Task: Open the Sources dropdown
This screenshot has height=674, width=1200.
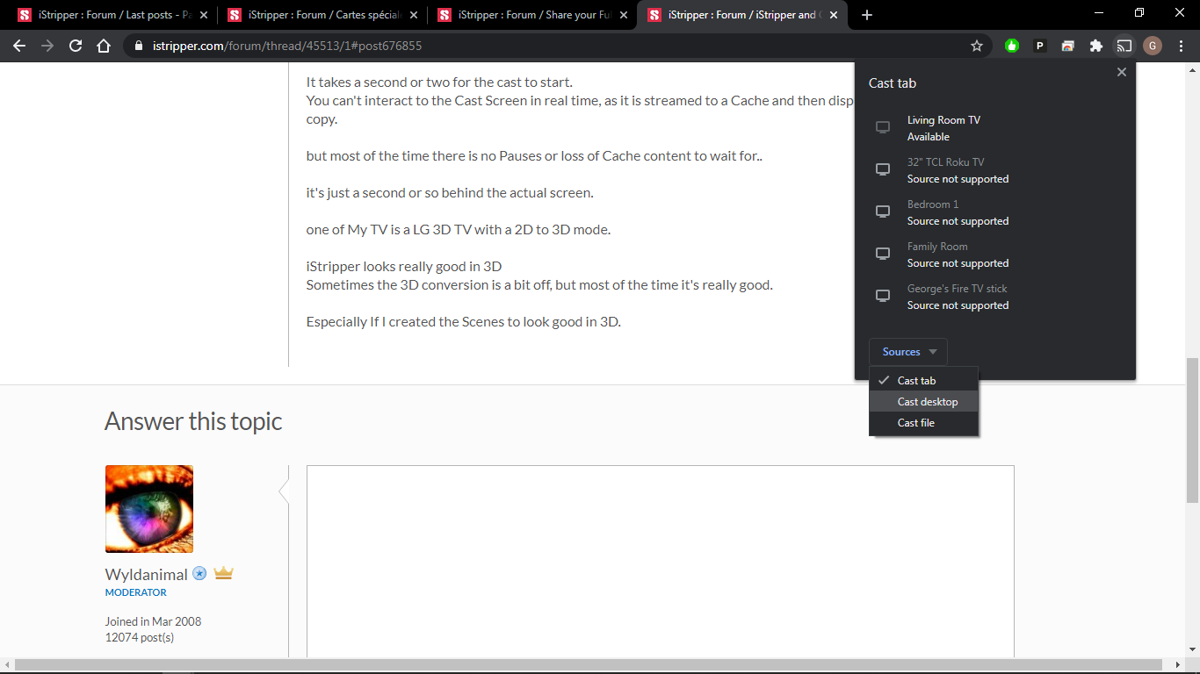Action: tap(908, 352)
